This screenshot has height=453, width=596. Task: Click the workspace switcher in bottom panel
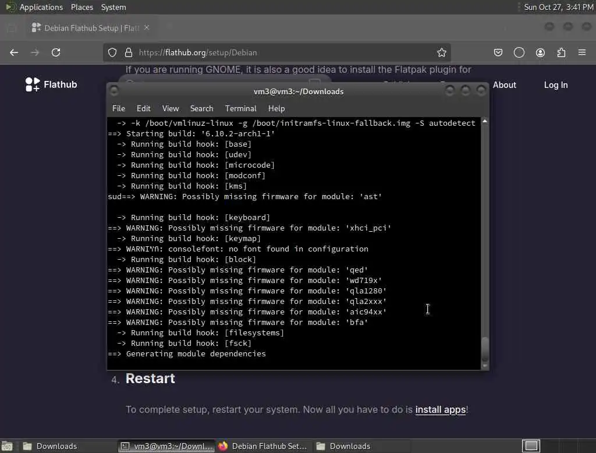click(x=531, y=446)
